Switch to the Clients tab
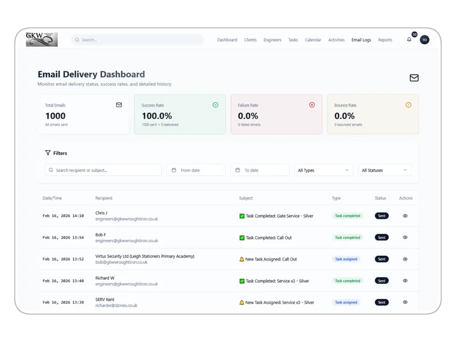Viewport: 456px width, 342px height. (x=250, y=40)
